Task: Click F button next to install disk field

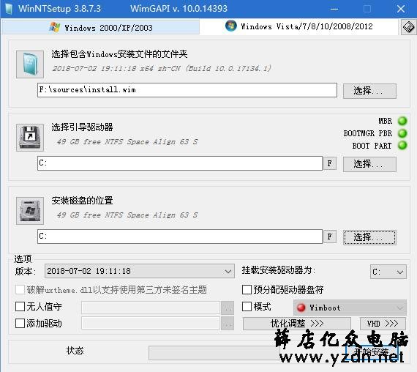Action: click(x=330, y=237)
